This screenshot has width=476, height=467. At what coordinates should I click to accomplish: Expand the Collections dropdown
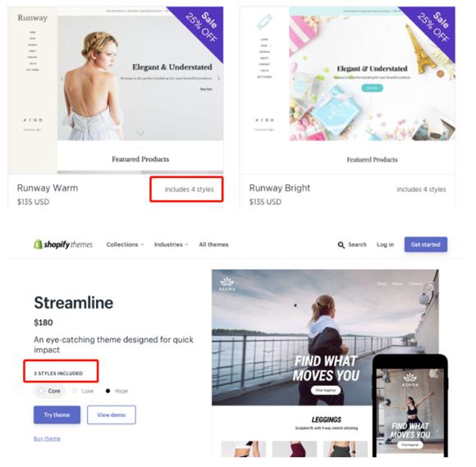125,245
